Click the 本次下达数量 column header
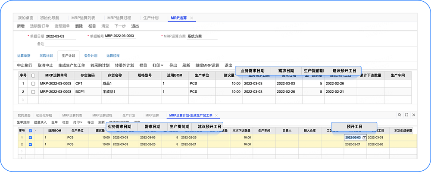431x172 pixels. tap(241, 131)
